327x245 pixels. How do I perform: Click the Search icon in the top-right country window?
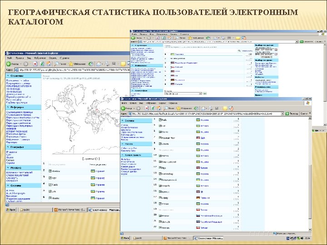click(x=177, y=38)
